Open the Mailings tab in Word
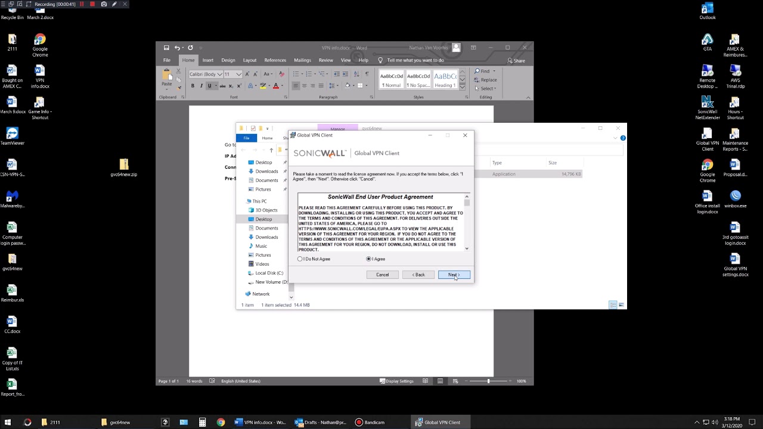The image size is (763, 429). [302, 60]
